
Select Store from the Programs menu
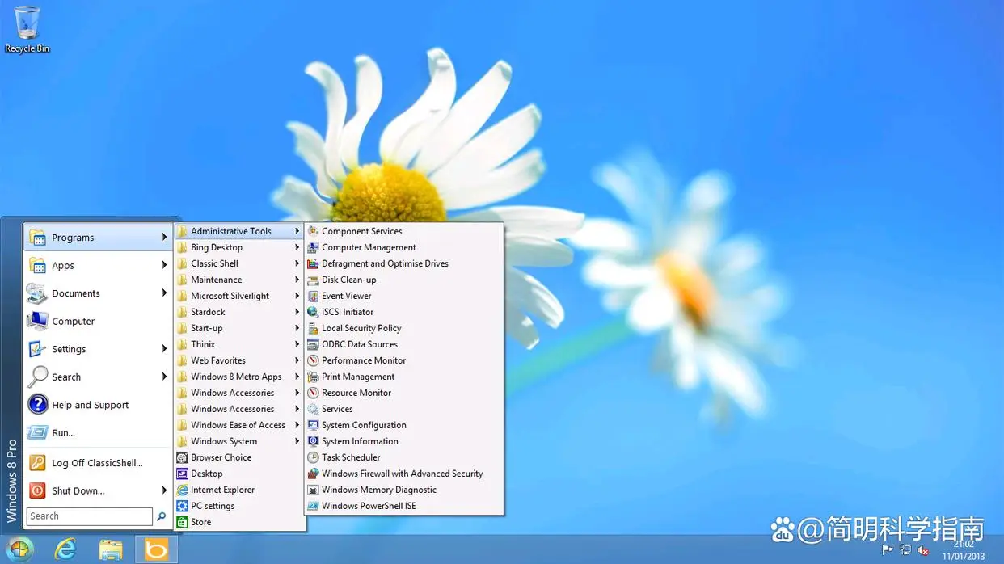tap(201, 521)
